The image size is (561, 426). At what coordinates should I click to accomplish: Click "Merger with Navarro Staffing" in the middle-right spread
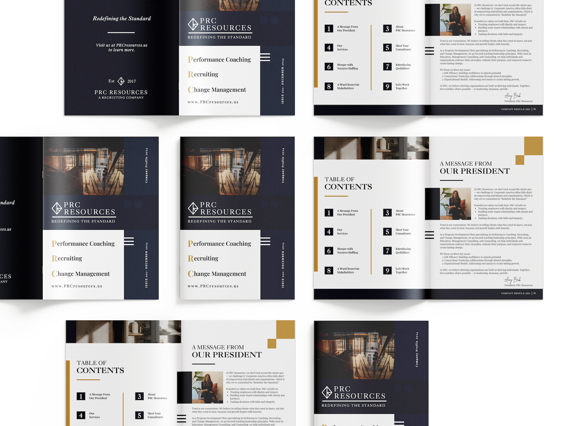click(347, 251)
